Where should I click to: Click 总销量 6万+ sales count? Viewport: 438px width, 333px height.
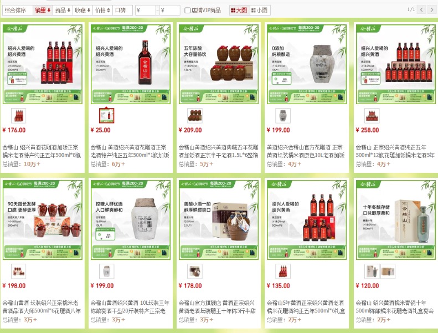[108, 164]
